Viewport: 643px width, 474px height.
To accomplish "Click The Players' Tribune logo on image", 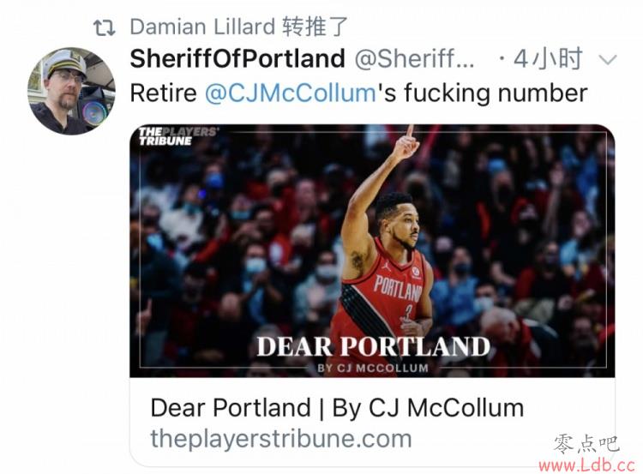I will tap(177, 136).
